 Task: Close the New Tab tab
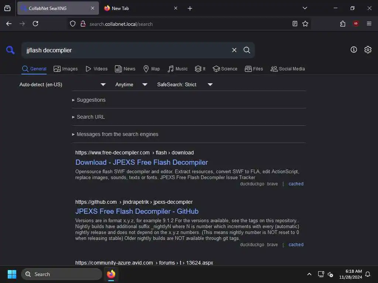click(175, 8)
